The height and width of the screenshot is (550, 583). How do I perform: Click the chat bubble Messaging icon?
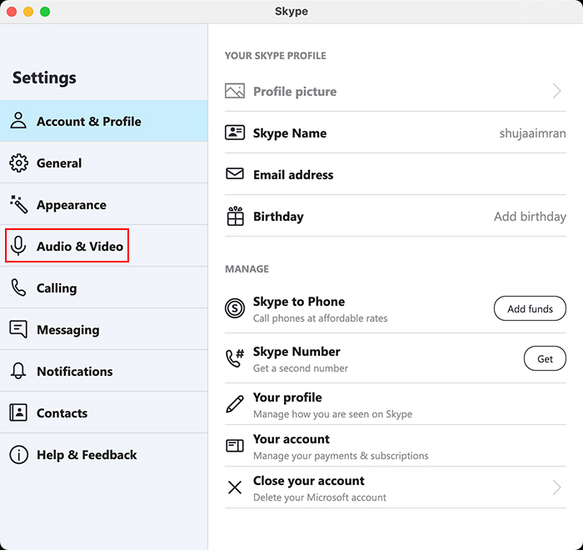(x=18, y=330)
